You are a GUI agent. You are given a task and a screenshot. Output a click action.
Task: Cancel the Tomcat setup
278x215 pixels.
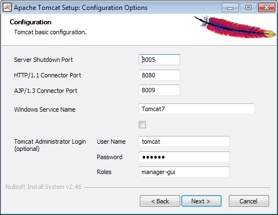[x=249, y=201]
